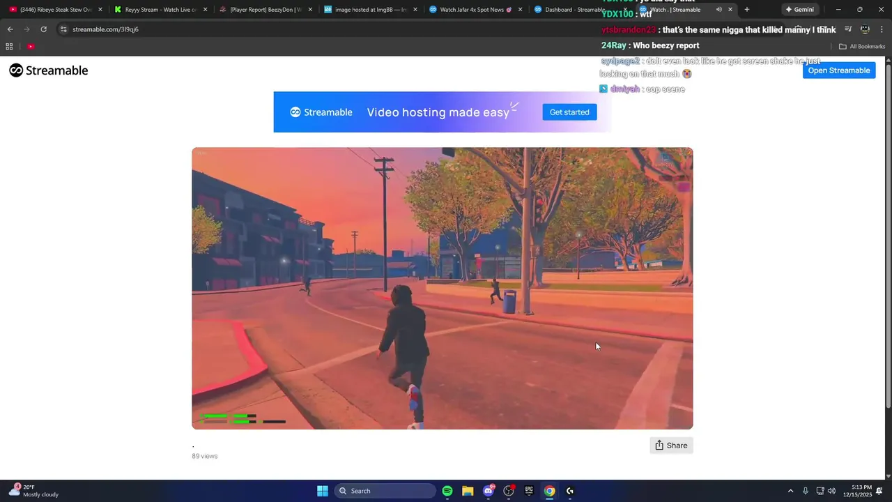Open a new browser tab
The width and height of the screenshot is (892, 502).
point(747,10)
